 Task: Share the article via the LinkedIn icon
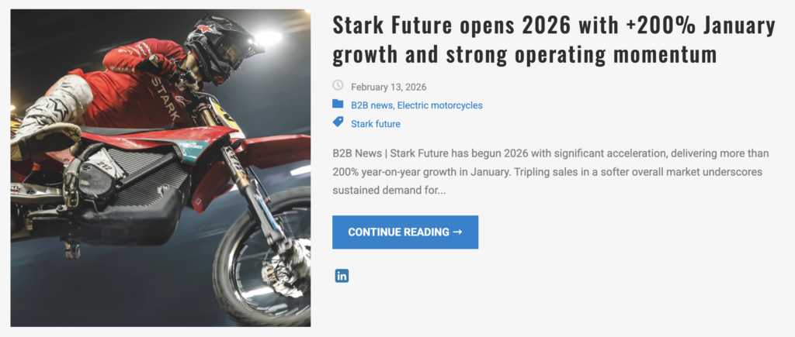[x=342, y=276]
